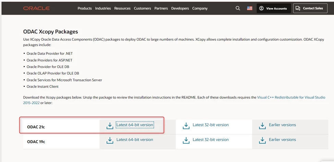Open the Partners menu

pos(161,8)
